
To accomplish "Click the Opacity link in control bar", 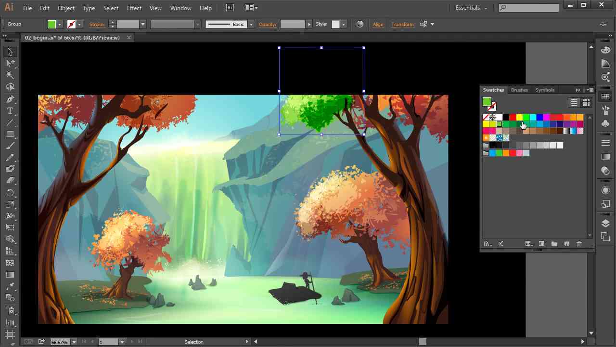I will click(x=268, y=25).
